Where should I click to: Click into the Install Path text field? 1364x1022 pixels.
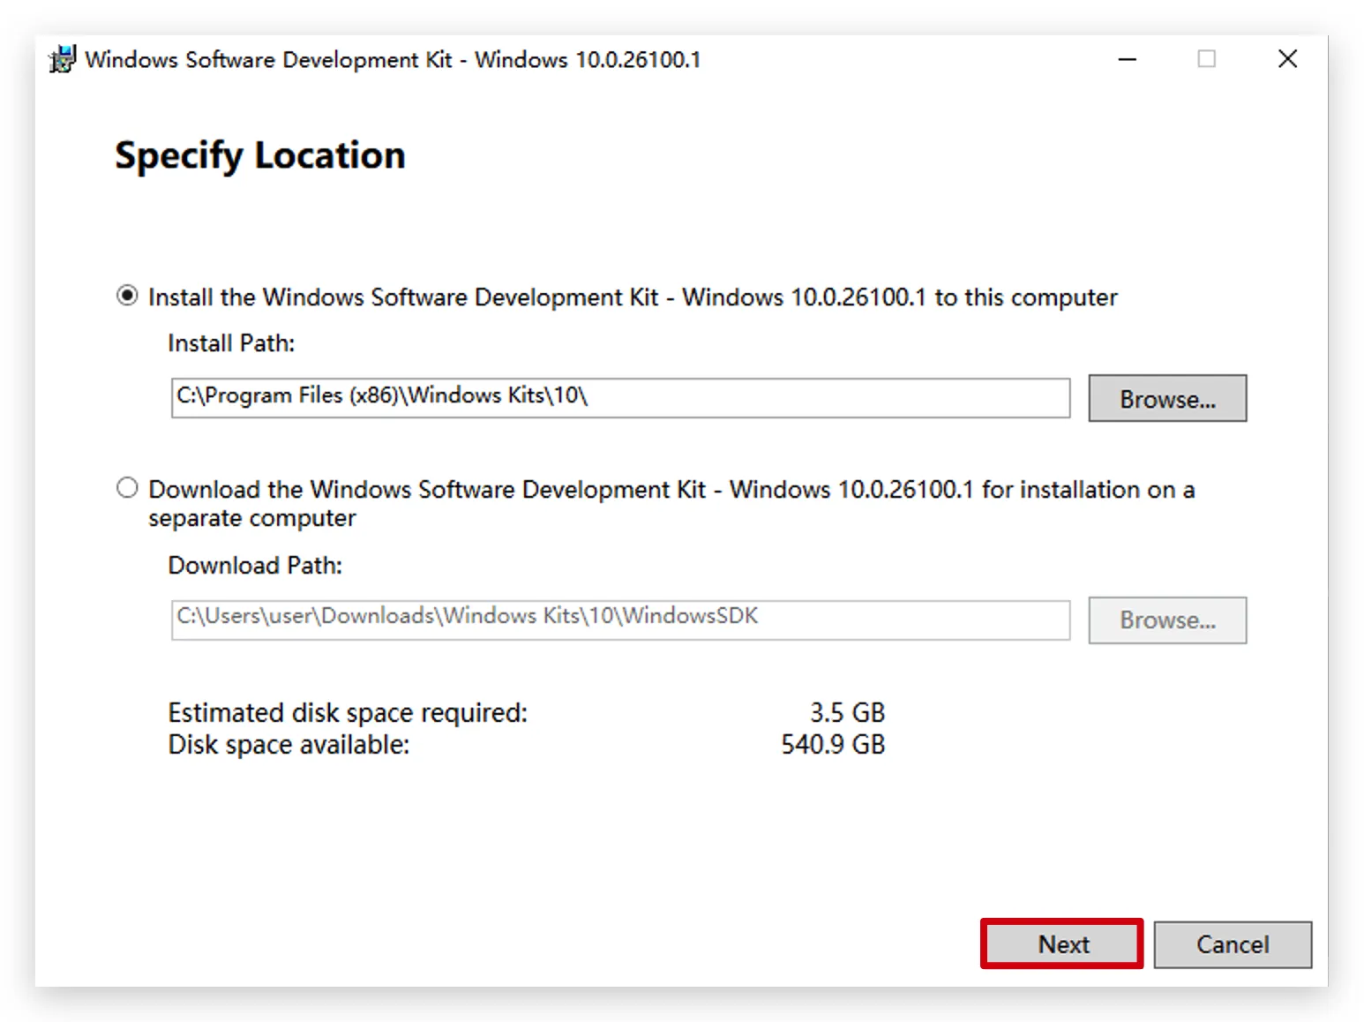pos(619,398)
